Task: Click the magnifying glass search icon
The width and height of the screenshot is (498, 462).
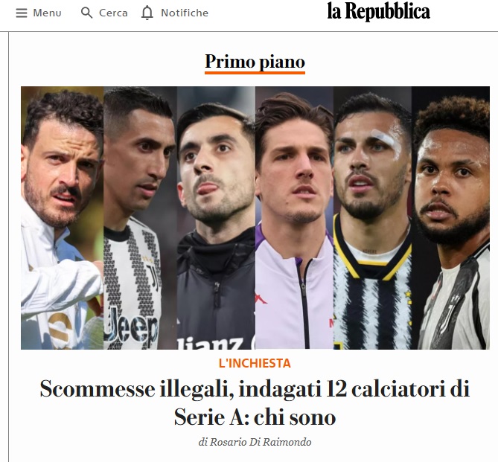Action: coord(86,13)
